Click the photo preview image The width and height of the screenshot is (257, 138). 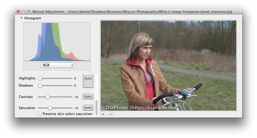[x=169, y=66]
